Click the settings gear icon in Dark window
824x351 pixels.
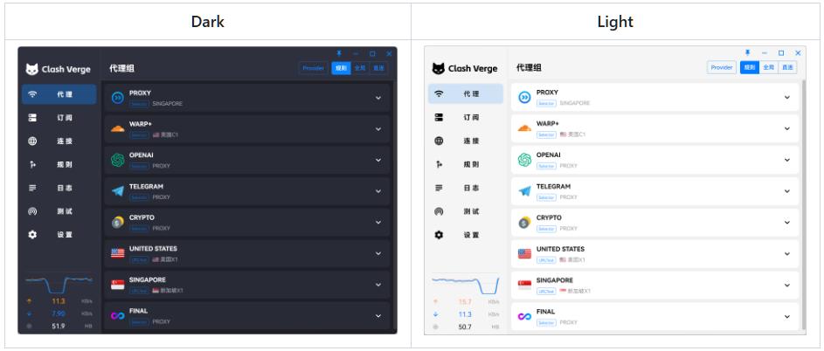click(32, 235)
